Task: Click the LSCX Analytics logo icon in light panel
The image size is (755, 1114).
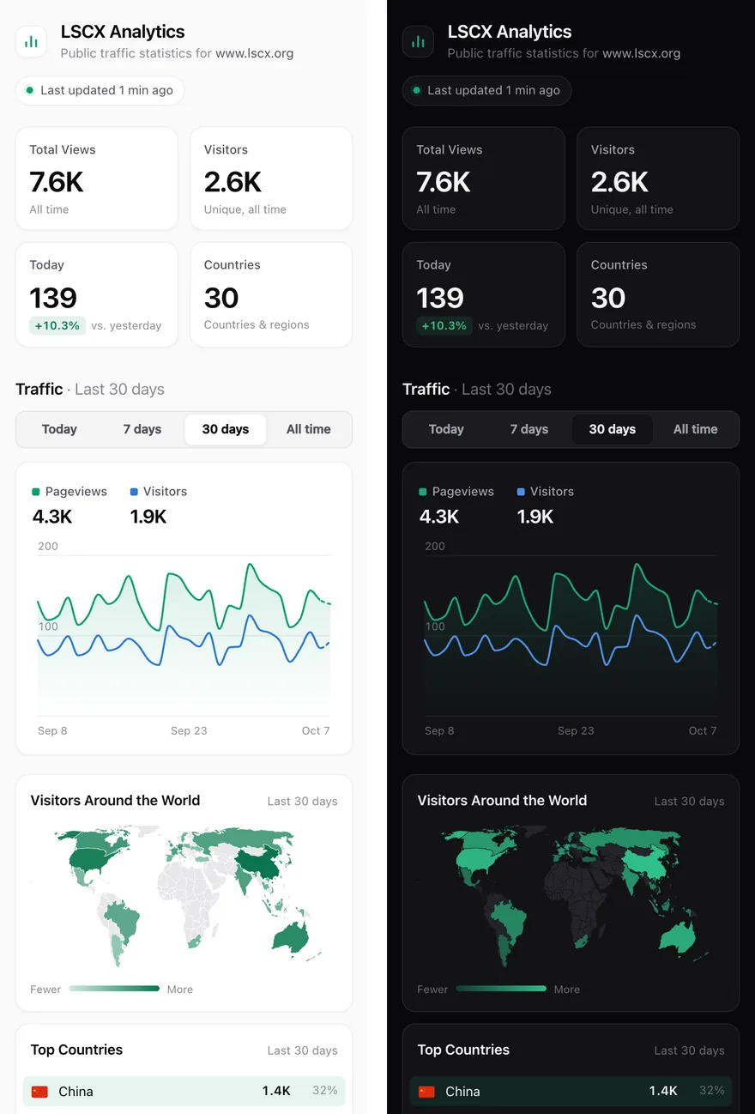Action: click(x=32, y=41)
